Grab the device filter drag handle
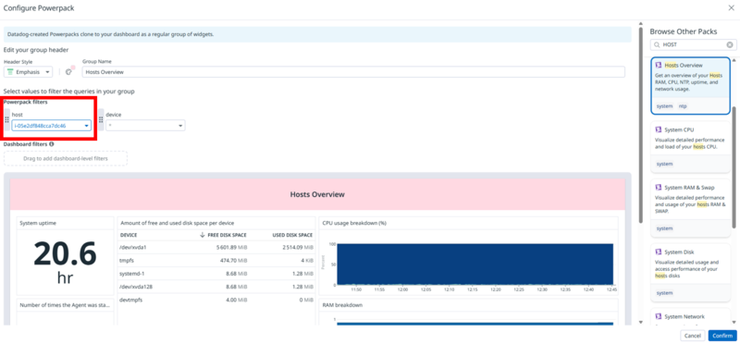Viewport: 740px width, 344px height. (101, 120)
